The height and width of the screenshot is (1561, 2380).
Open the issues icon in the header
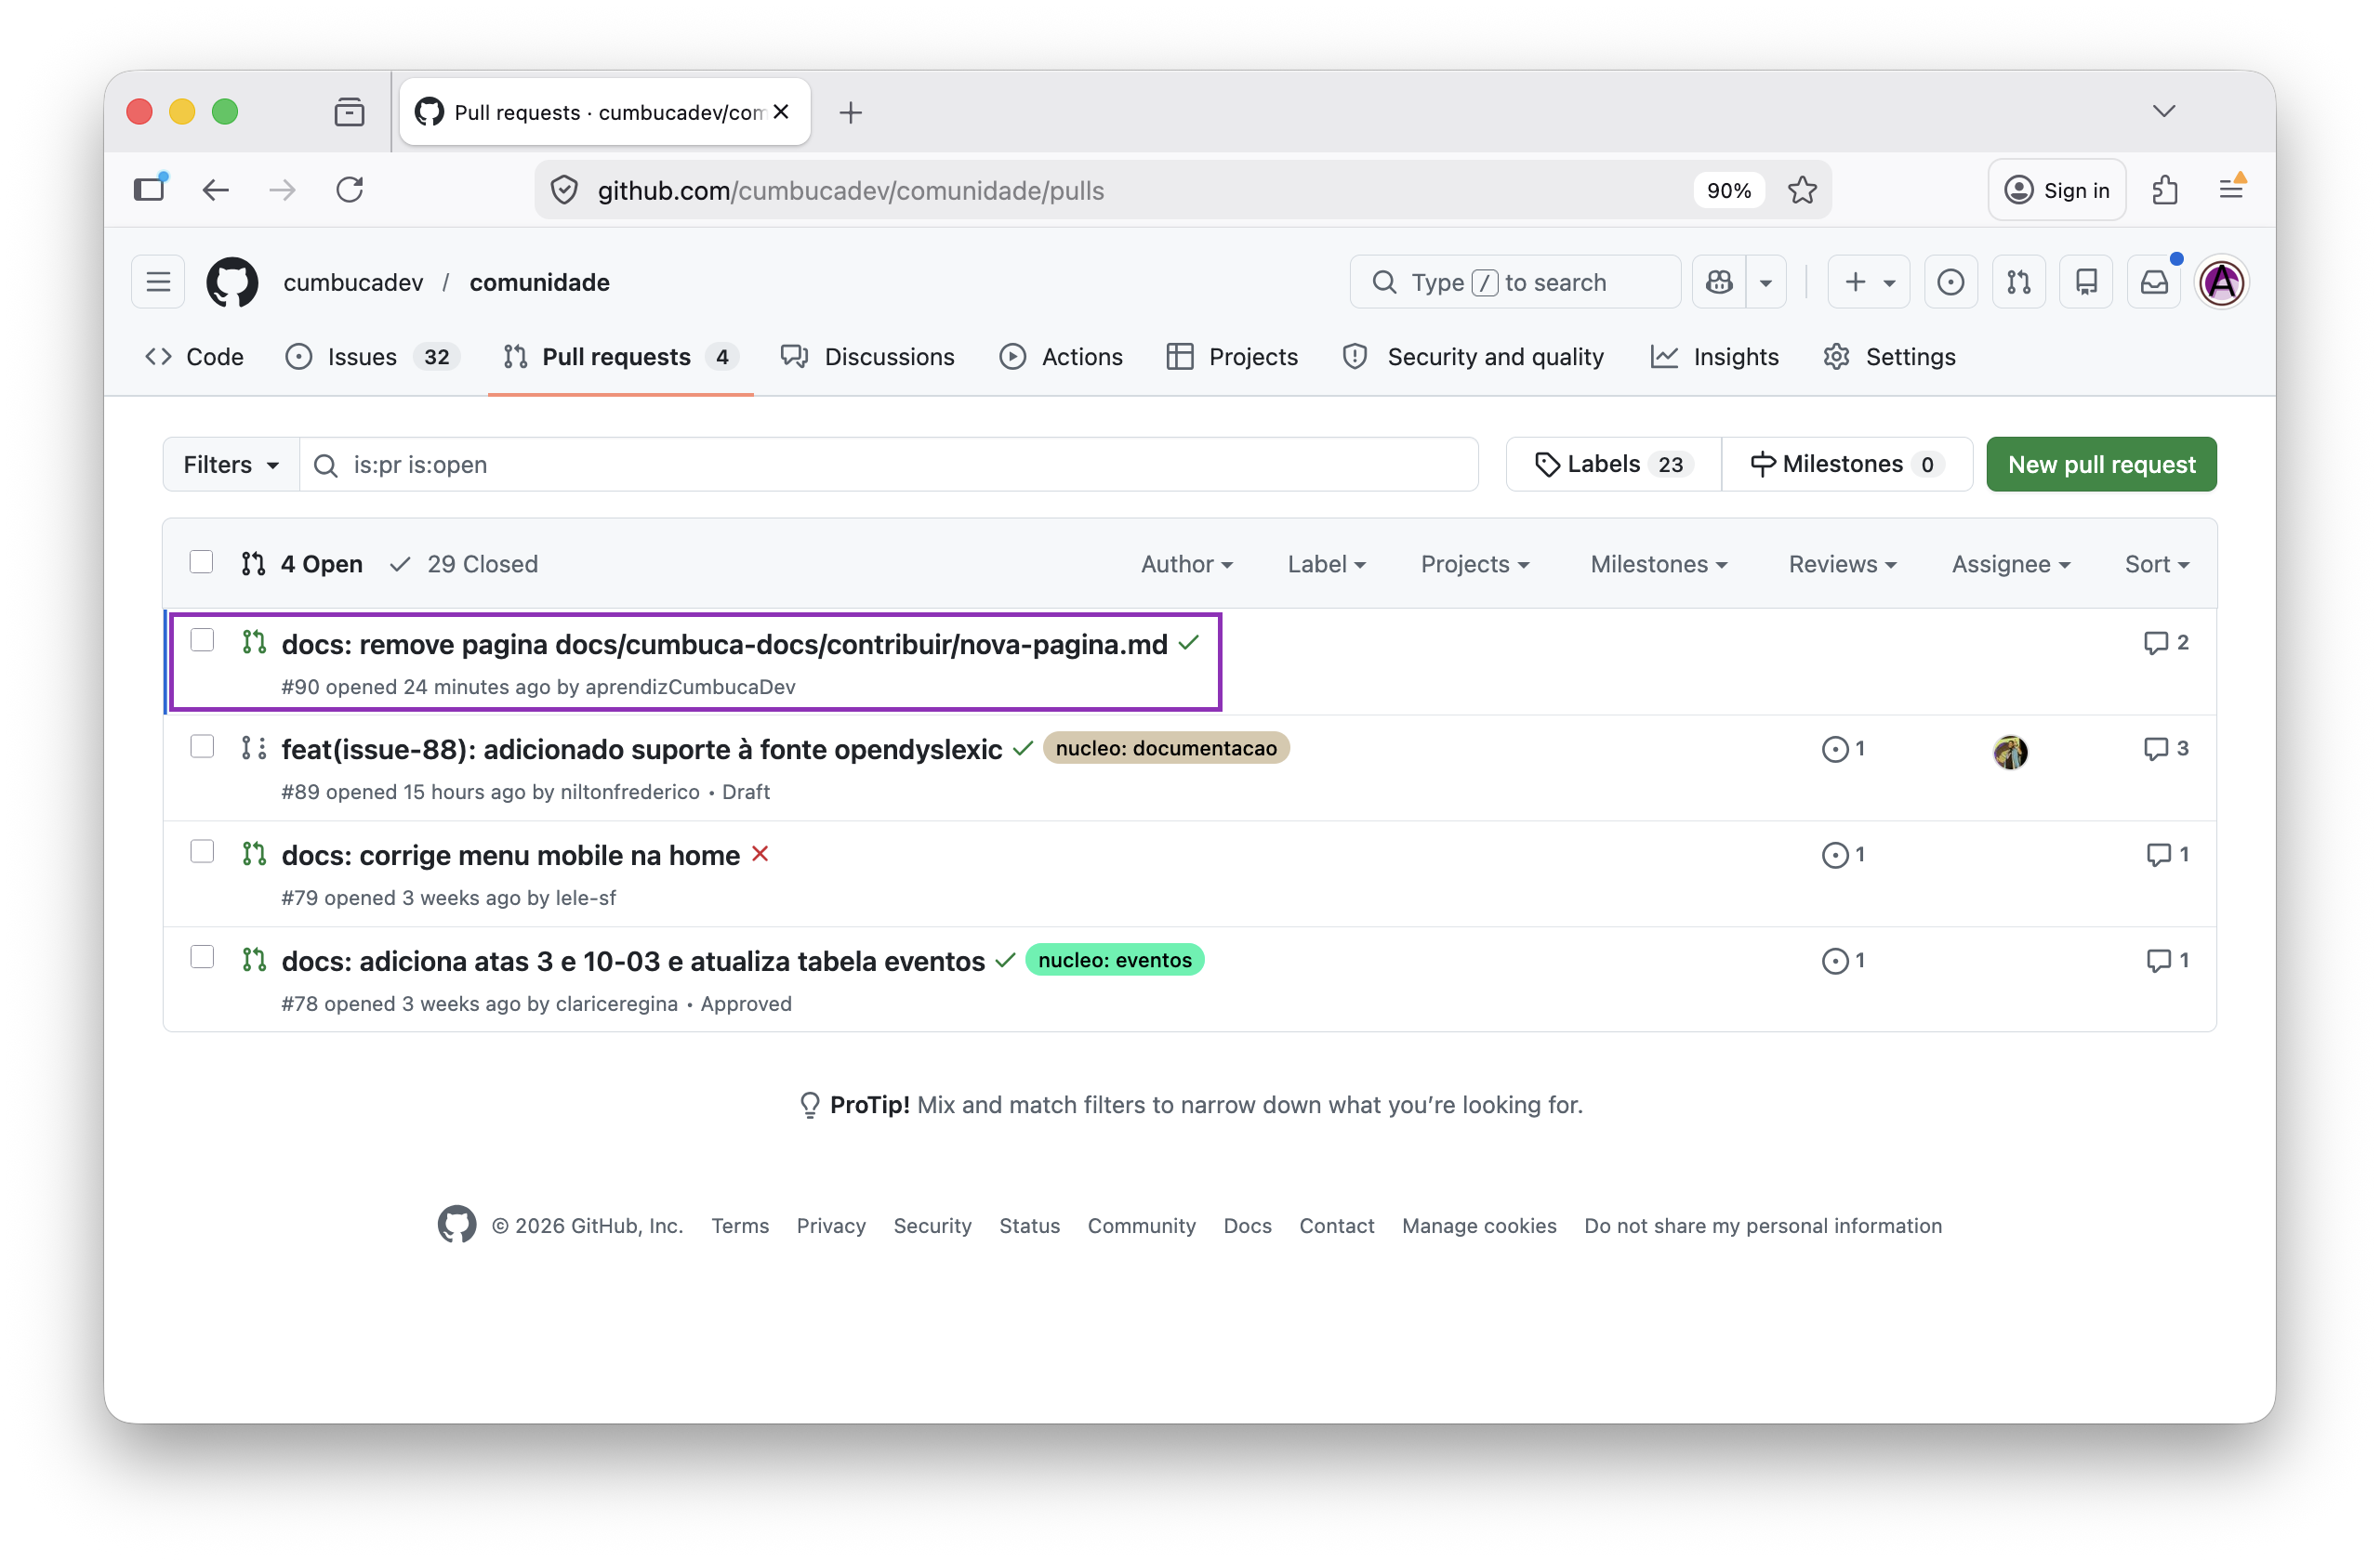pos(1950,282)
